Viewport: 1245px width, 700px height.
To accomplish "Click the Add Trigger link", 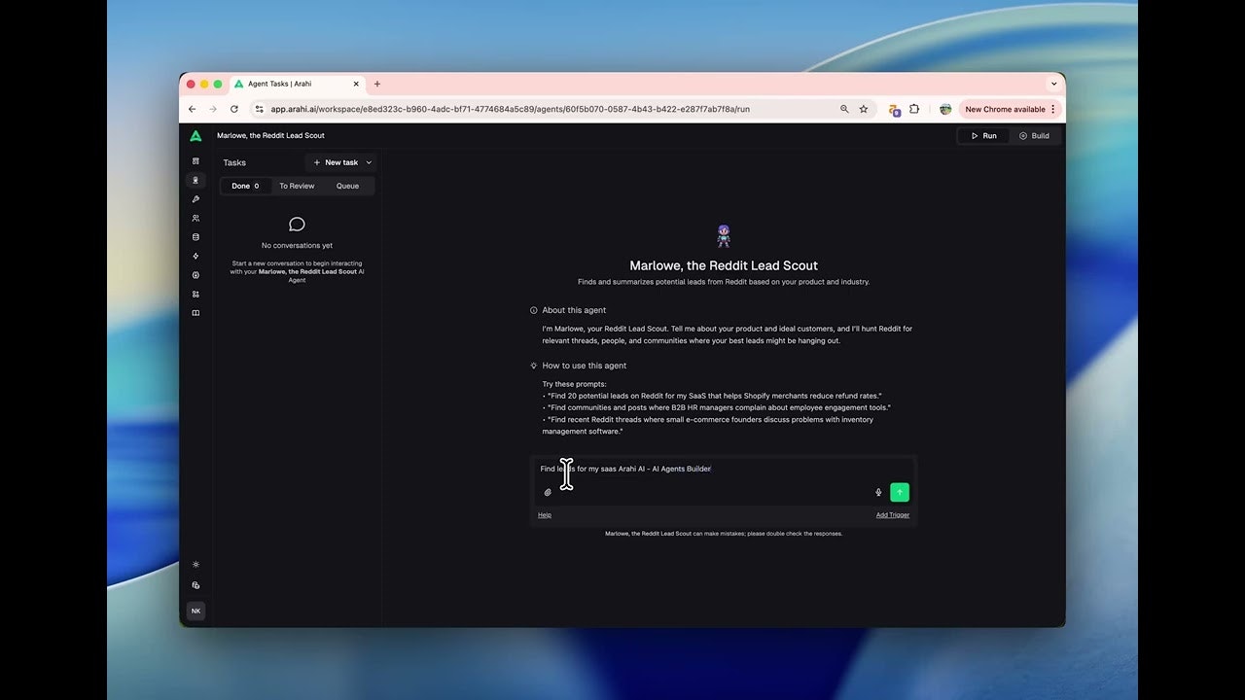I will pyautogui.click(x=893, y=515).
